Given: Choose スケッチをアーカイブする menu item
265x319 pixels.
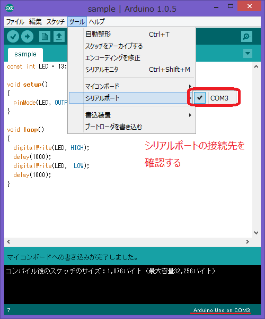Looking at the screenshot, I should (x=131, y=46).
